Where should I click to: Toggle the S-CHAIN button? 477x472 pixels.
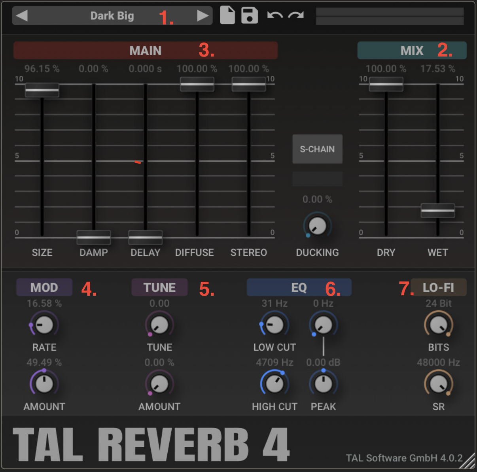click(x=317, y=149)
